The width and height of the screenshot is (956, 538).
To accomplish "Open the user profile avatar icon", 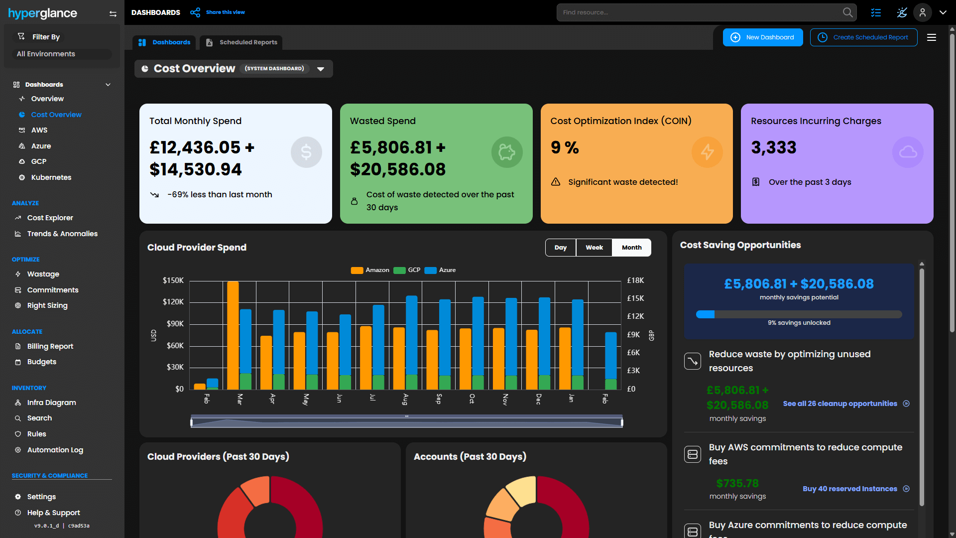I will [922, 12].
